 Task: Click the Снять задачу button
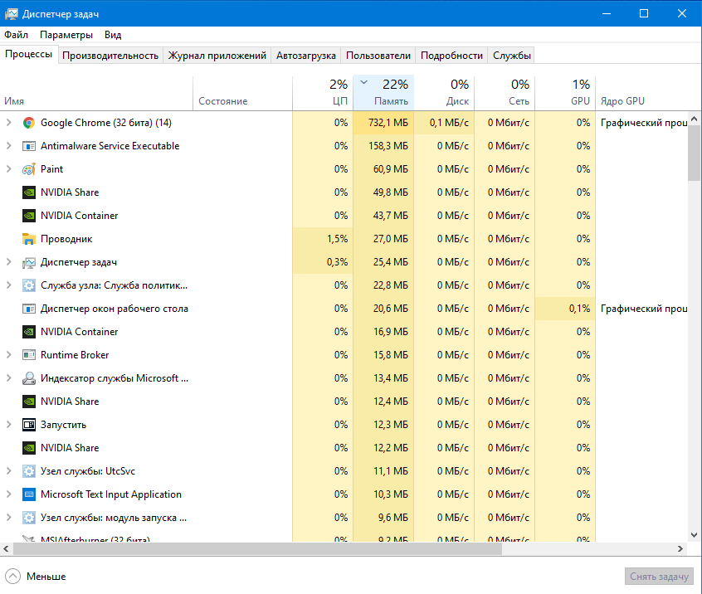(659, 577)
